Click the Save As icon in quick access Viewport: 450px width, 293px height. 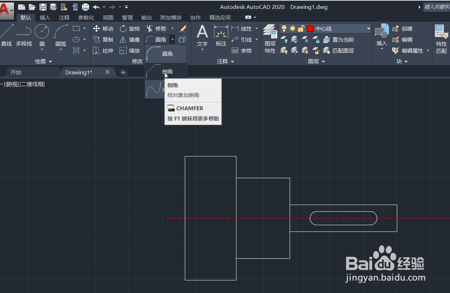(54, 7)
